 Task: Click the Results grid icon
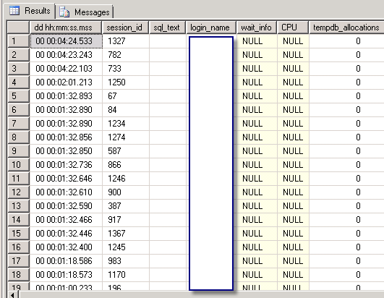(x=14, y=11)
